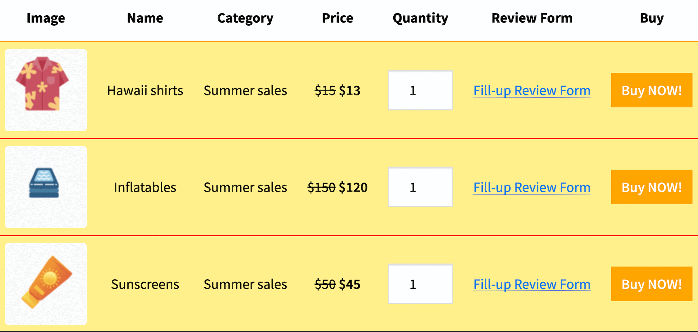Select the quantity field for Inflatables
This screenshot has width=698, height=332.
coord(420,187)
